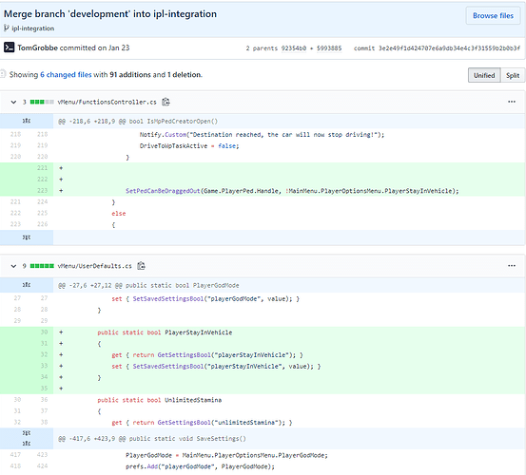The height and width of the screenshot is (475, 526).
Task: Open TomGrobbe's author profile link
Action: tap(38, 47)
